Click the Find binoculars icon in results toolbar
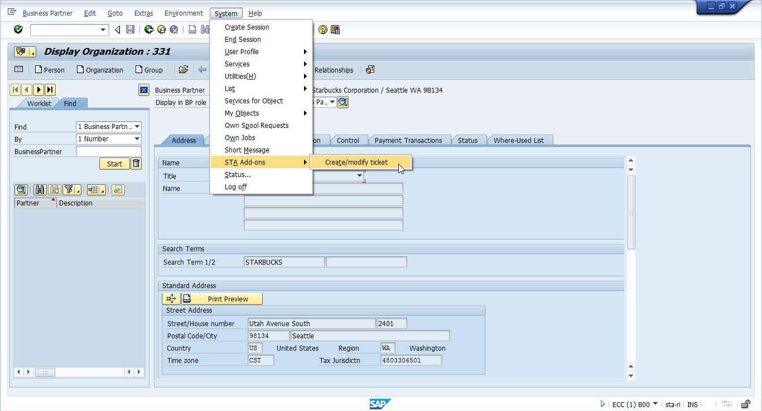Viewport: 762px width, 411px height. [x=40, y=190]
